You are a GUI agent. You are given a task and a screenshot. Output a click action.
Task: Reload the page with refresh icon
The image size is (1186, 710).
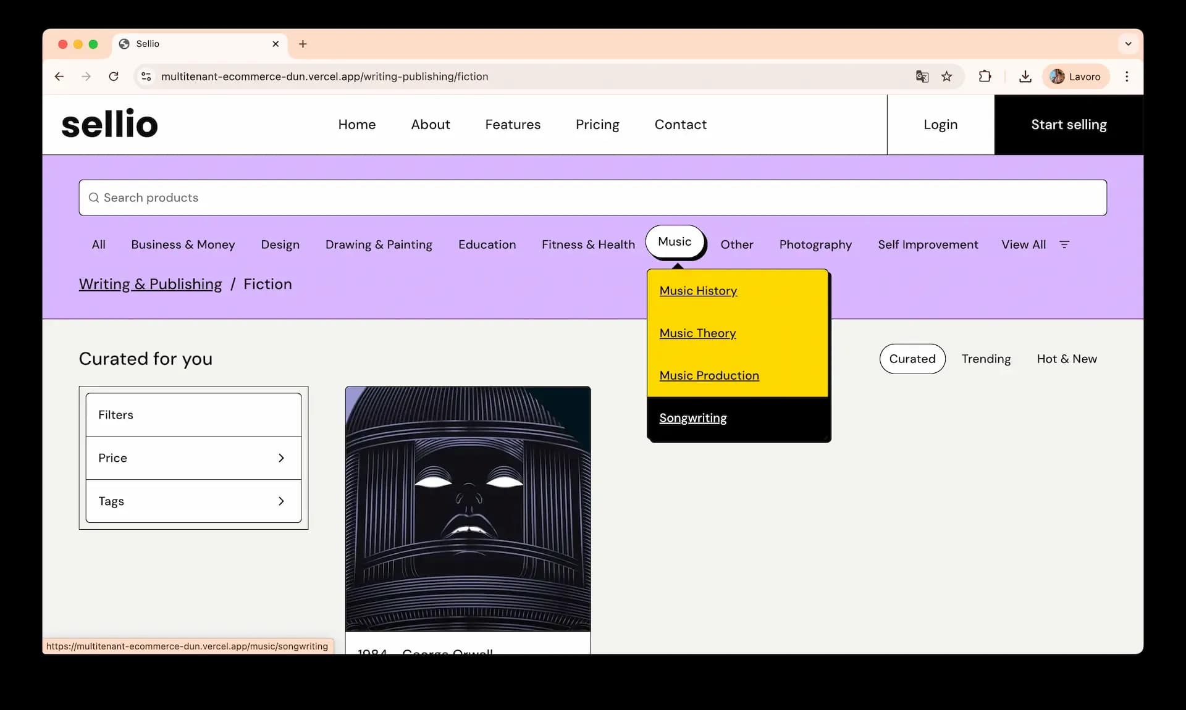(114, 76)
